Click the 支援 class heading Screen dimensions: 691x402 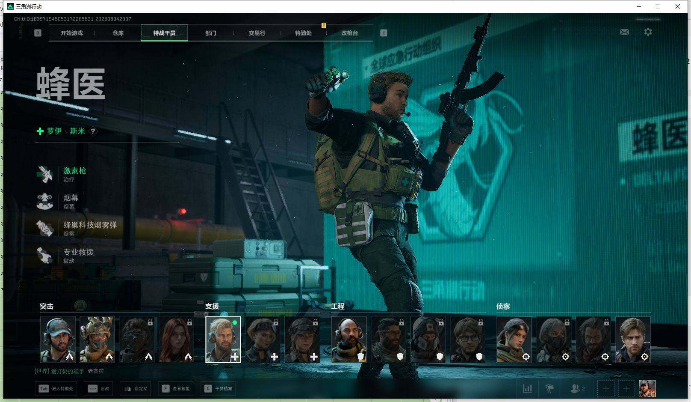[x=212, y=307]
